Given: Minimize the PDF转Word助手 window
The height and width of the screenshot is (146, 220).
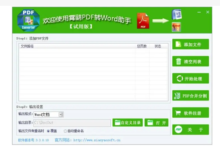Looking at the screenshot, I should click(199, 12).
